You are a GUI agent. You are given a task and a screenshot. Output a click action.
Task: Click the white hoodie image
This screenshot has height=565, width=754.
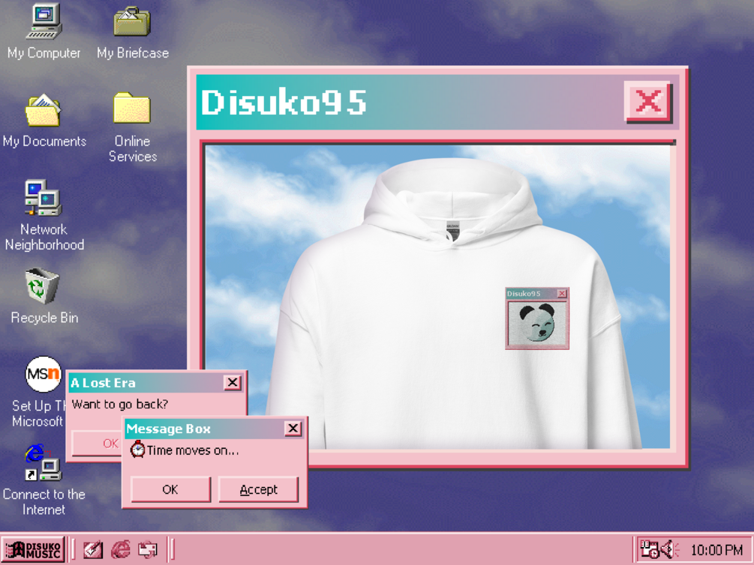pyautogui.click(x=453, y=305)
